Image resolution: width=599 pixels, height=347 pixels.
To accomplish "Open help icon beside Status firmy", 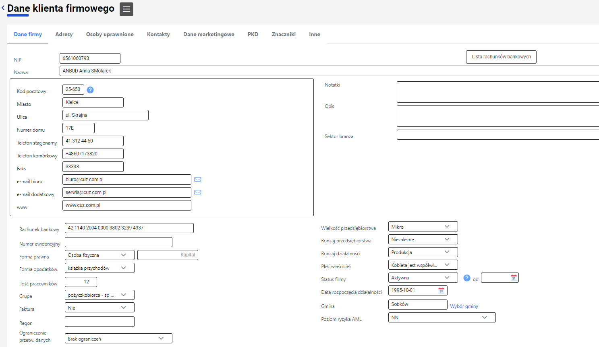I will [467, 278].
